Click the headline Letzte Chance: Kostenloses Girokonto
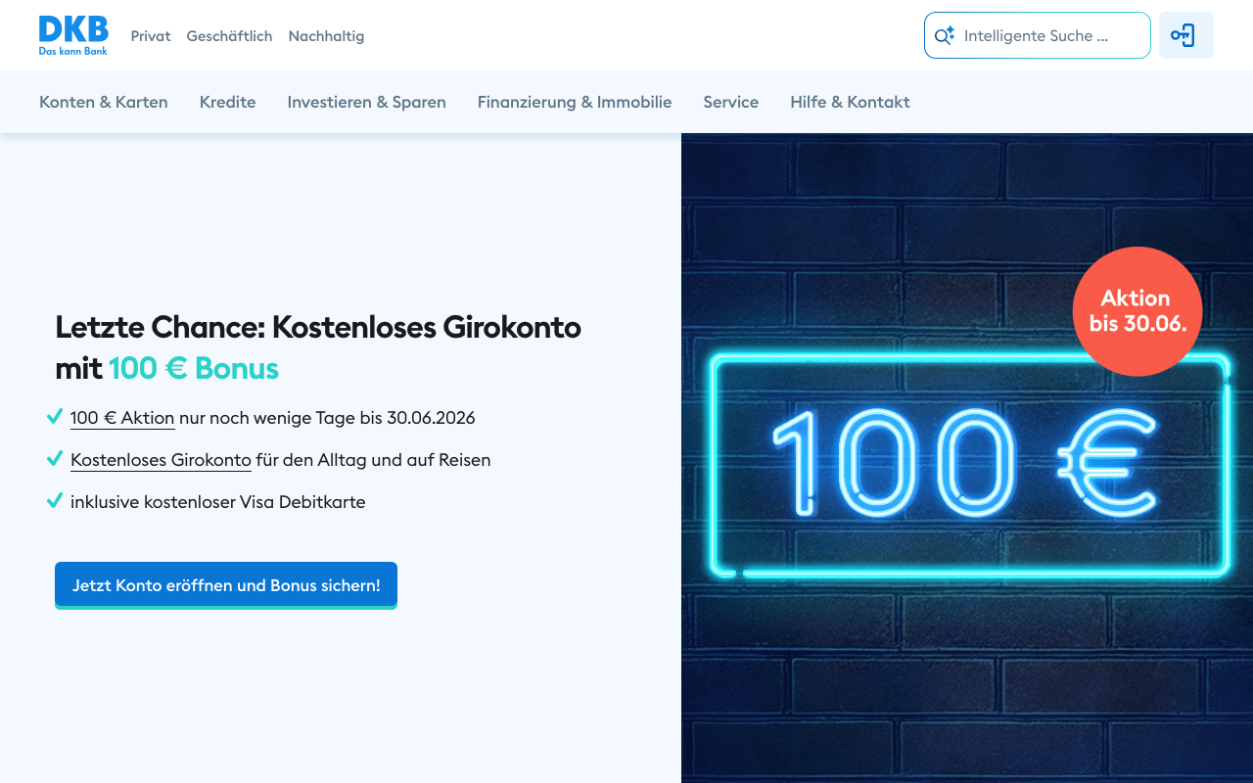The height and width of the screenshot is (783, 1253). pos(318,327)
